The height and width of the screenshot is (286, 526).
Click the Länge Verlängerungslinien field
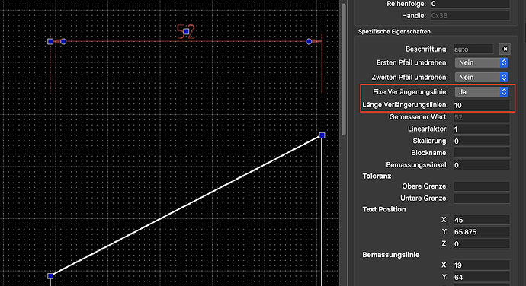[482, 105]
